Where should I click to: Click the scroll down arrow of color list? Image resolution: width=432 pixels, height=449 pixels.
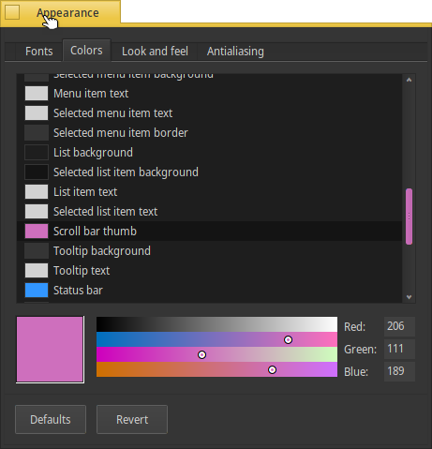click(x=409, y=297)
